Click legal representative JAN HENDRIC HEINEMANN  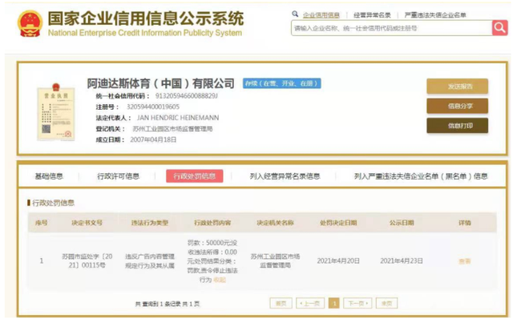(x=178, y=118)
